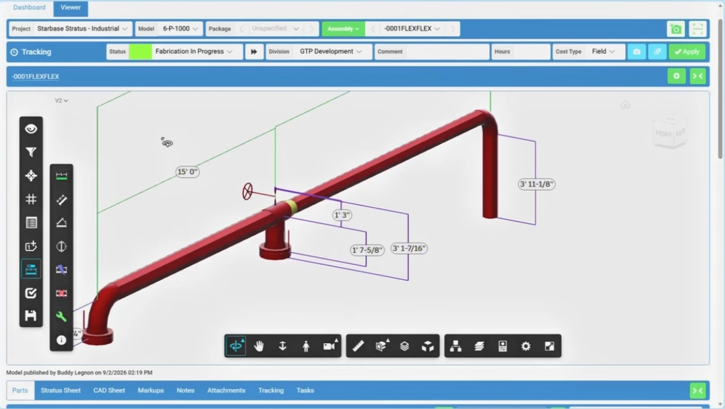The image size is (725, 409).
Task: Select the linear dimension tool icon
Action: pyautogui.click(x=61, y=176)
